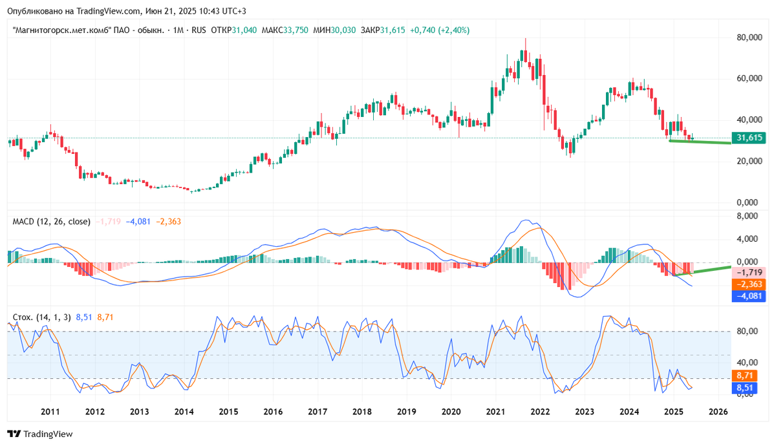Viewport: 776px width, 446px height.
Task: Click the 40,000 level on the price scale
Action: point(749,118)
